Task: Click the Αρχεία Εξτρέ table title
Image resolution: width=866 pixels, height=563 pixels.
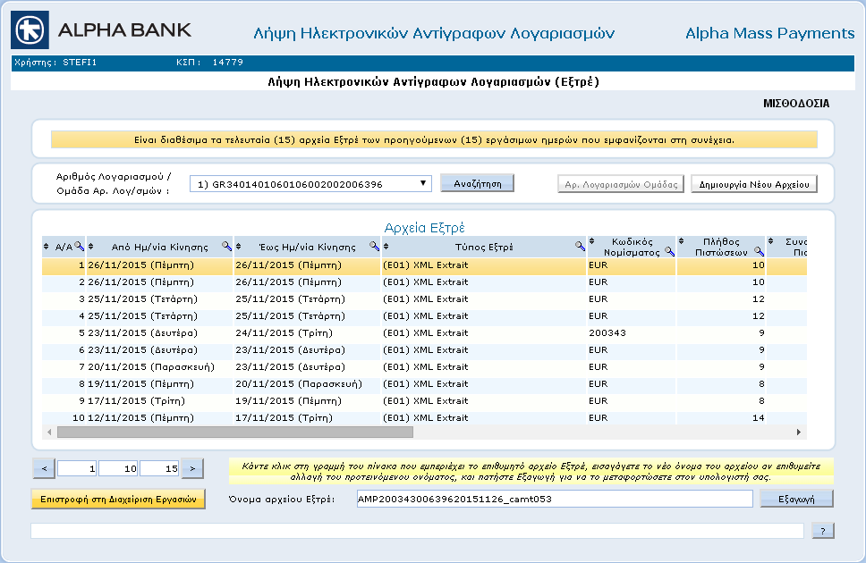Action: pos(424,227)
